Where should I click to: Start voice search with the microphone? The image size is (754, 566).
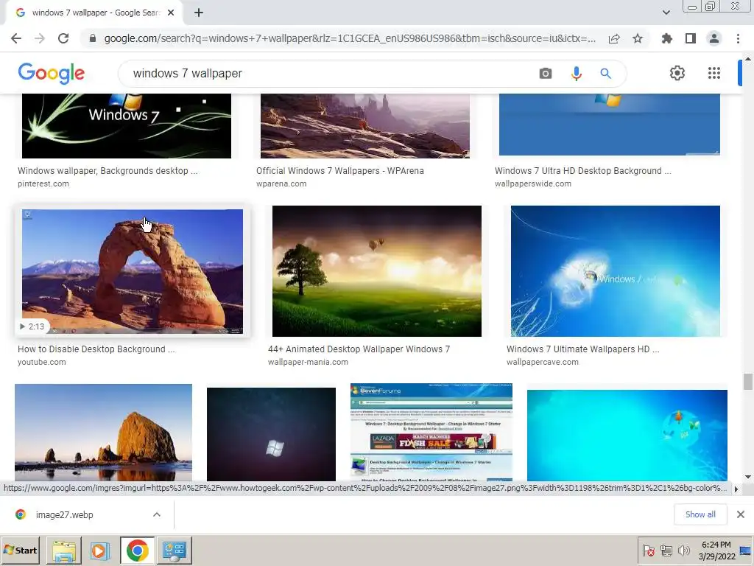(x=576, y=73)
